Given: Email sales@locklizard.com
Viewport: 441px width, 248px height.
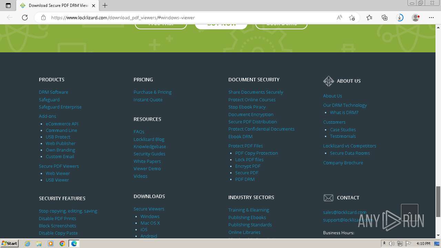Looking at the screenshot, I should 345,212.
